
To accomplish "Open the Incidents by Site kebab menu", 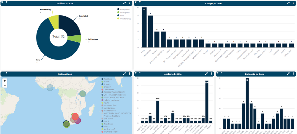I will (x=211, y=74).
